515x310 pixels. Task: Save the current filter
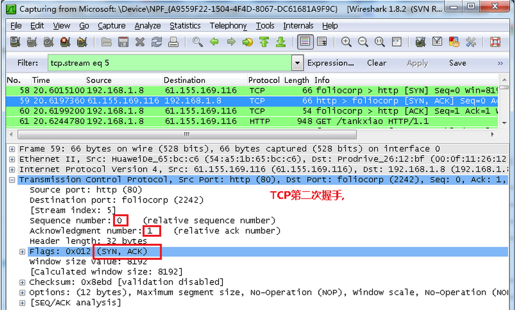pos(457,63)
